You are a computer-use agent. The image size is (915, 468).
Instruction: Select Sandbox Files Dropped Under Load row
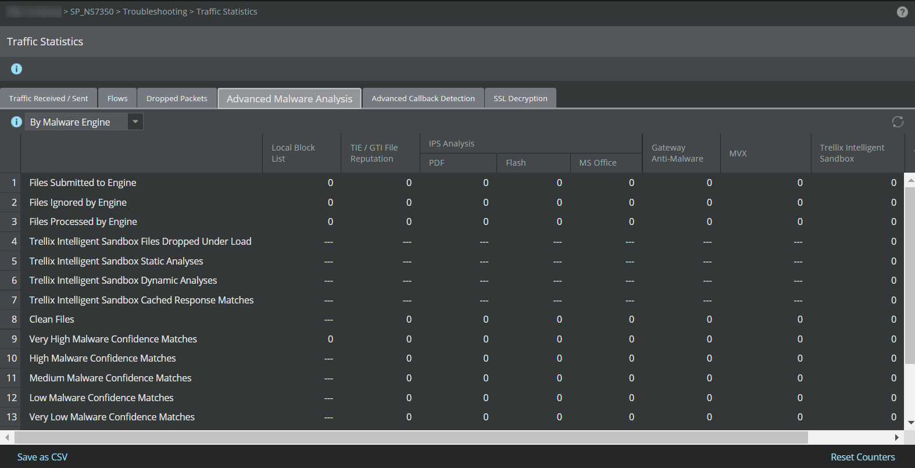452,241
